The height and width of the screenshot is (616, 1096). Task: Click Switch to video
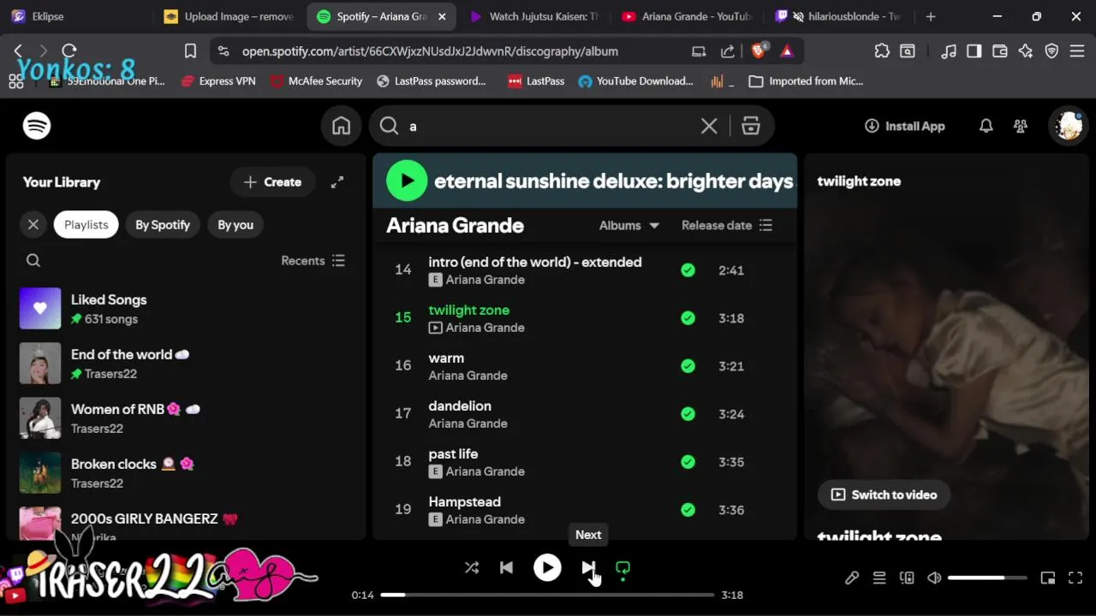[884, 495]
